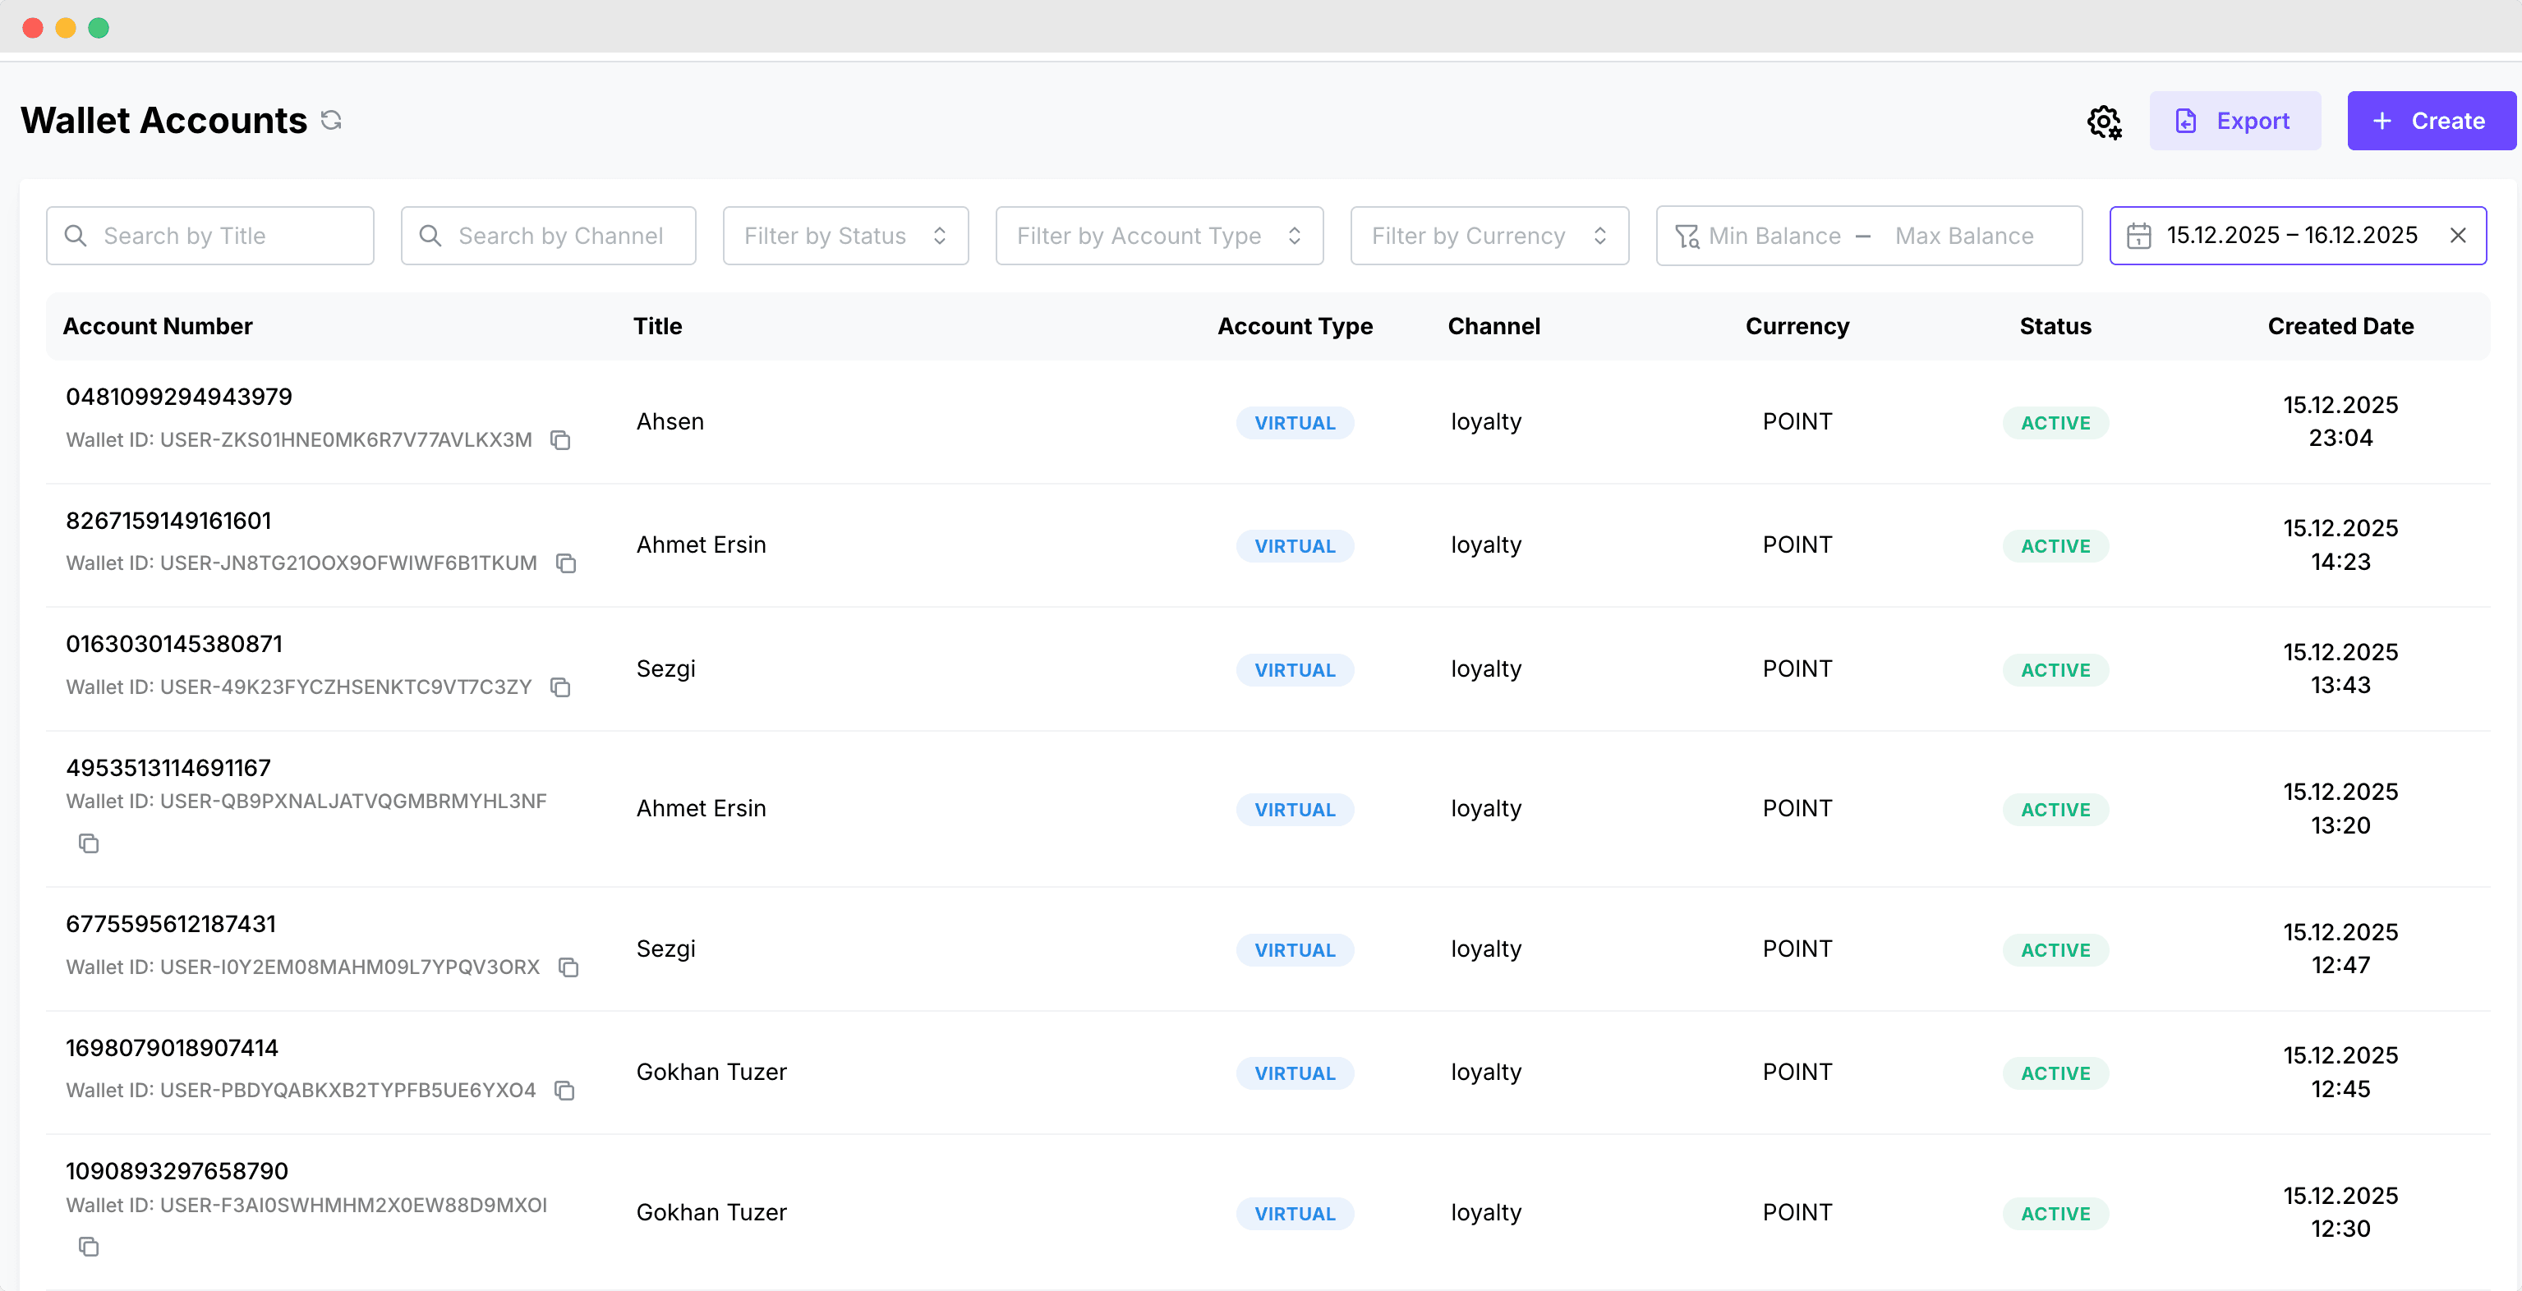2522x1291 pixels.
Task: Open table settings via the gear icon
Action: 2104,122
